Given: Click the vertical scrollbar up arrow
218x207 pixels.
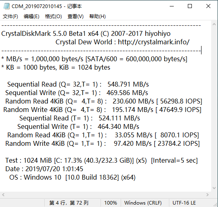Looking at the screenshot, I should pos(214,24).
